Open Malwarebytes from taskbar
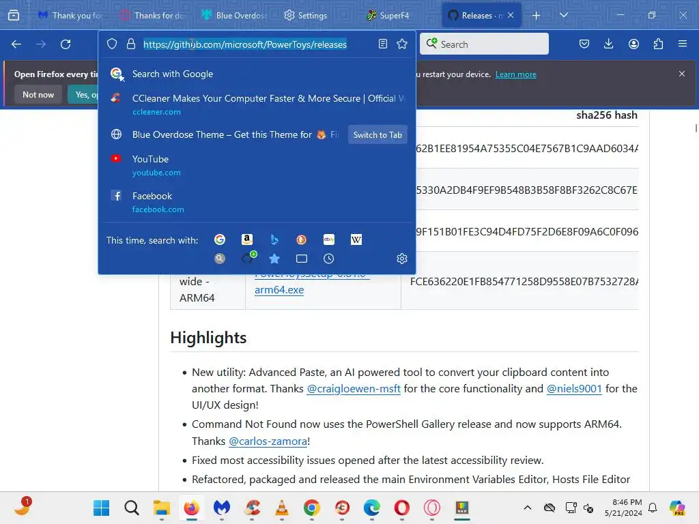The height and width of the screenshot is (524, 699). pyautogui.click(x=222, y=508)
